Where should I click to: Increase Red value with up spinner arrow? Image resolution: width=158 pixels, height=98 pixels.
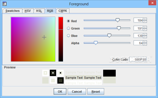145,19
